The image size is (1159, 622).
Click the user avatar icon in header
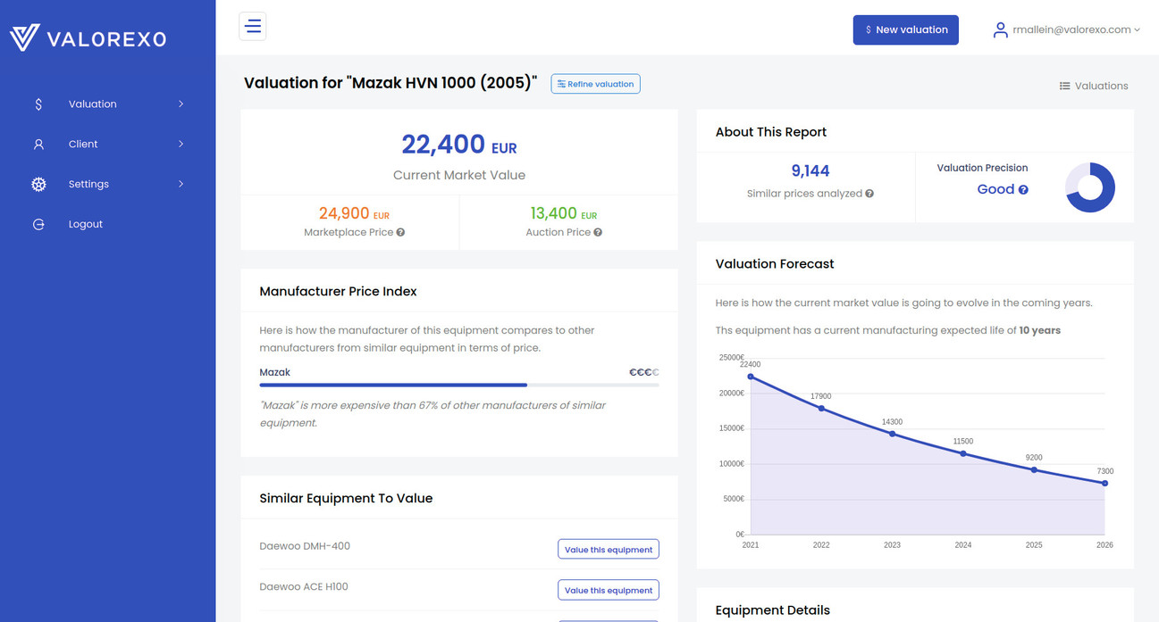point(1001,29)
